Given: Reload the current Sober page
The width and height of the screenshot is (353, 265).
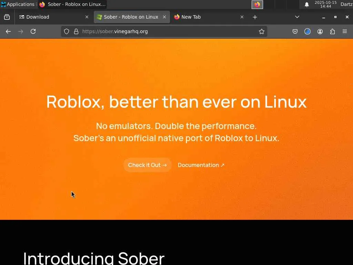Looking at the screenshot, I should pos(33,31).
